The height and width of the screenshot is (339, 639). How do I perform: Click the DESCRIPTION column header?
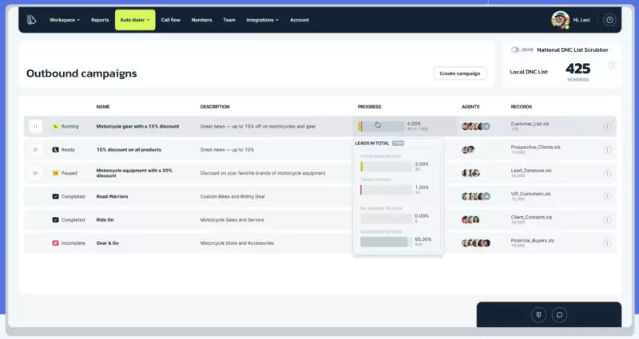(215, 107)
